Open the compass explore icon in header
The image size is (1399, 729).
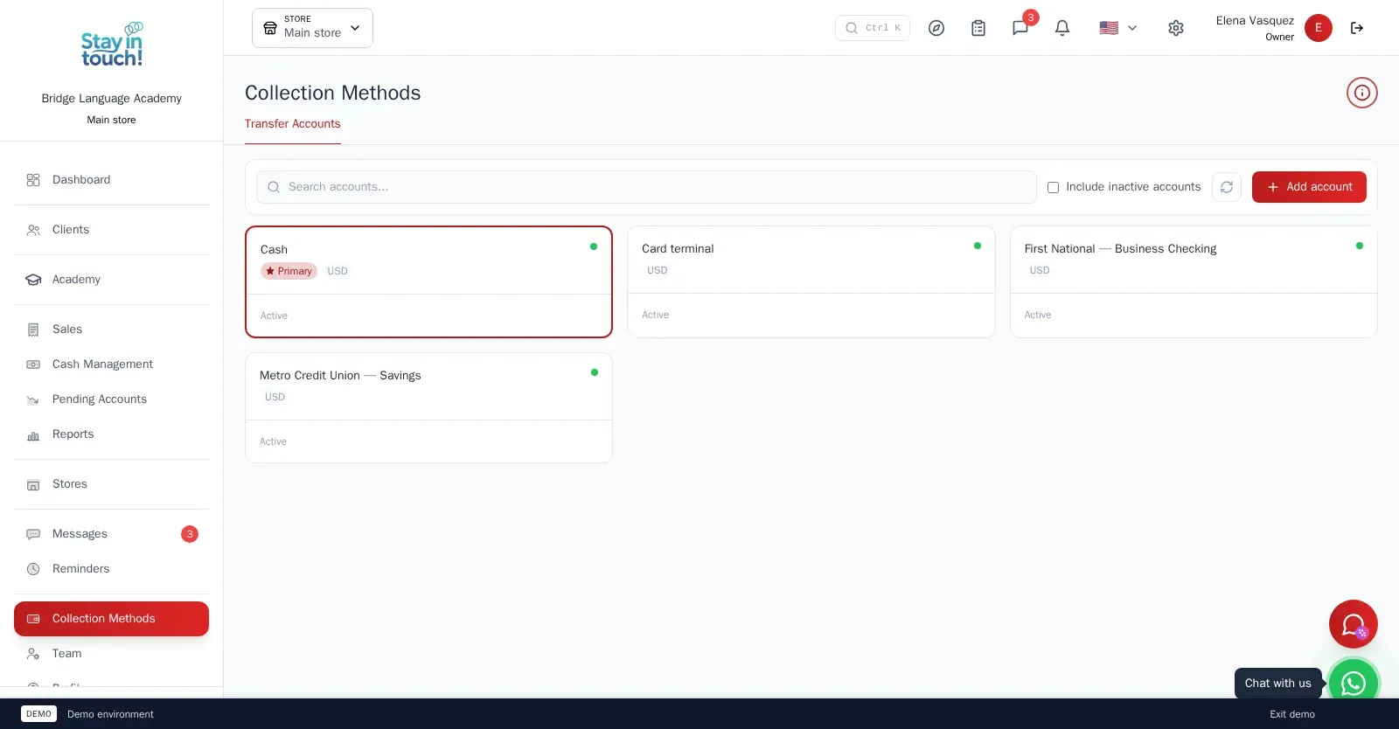tap(936, 28)
